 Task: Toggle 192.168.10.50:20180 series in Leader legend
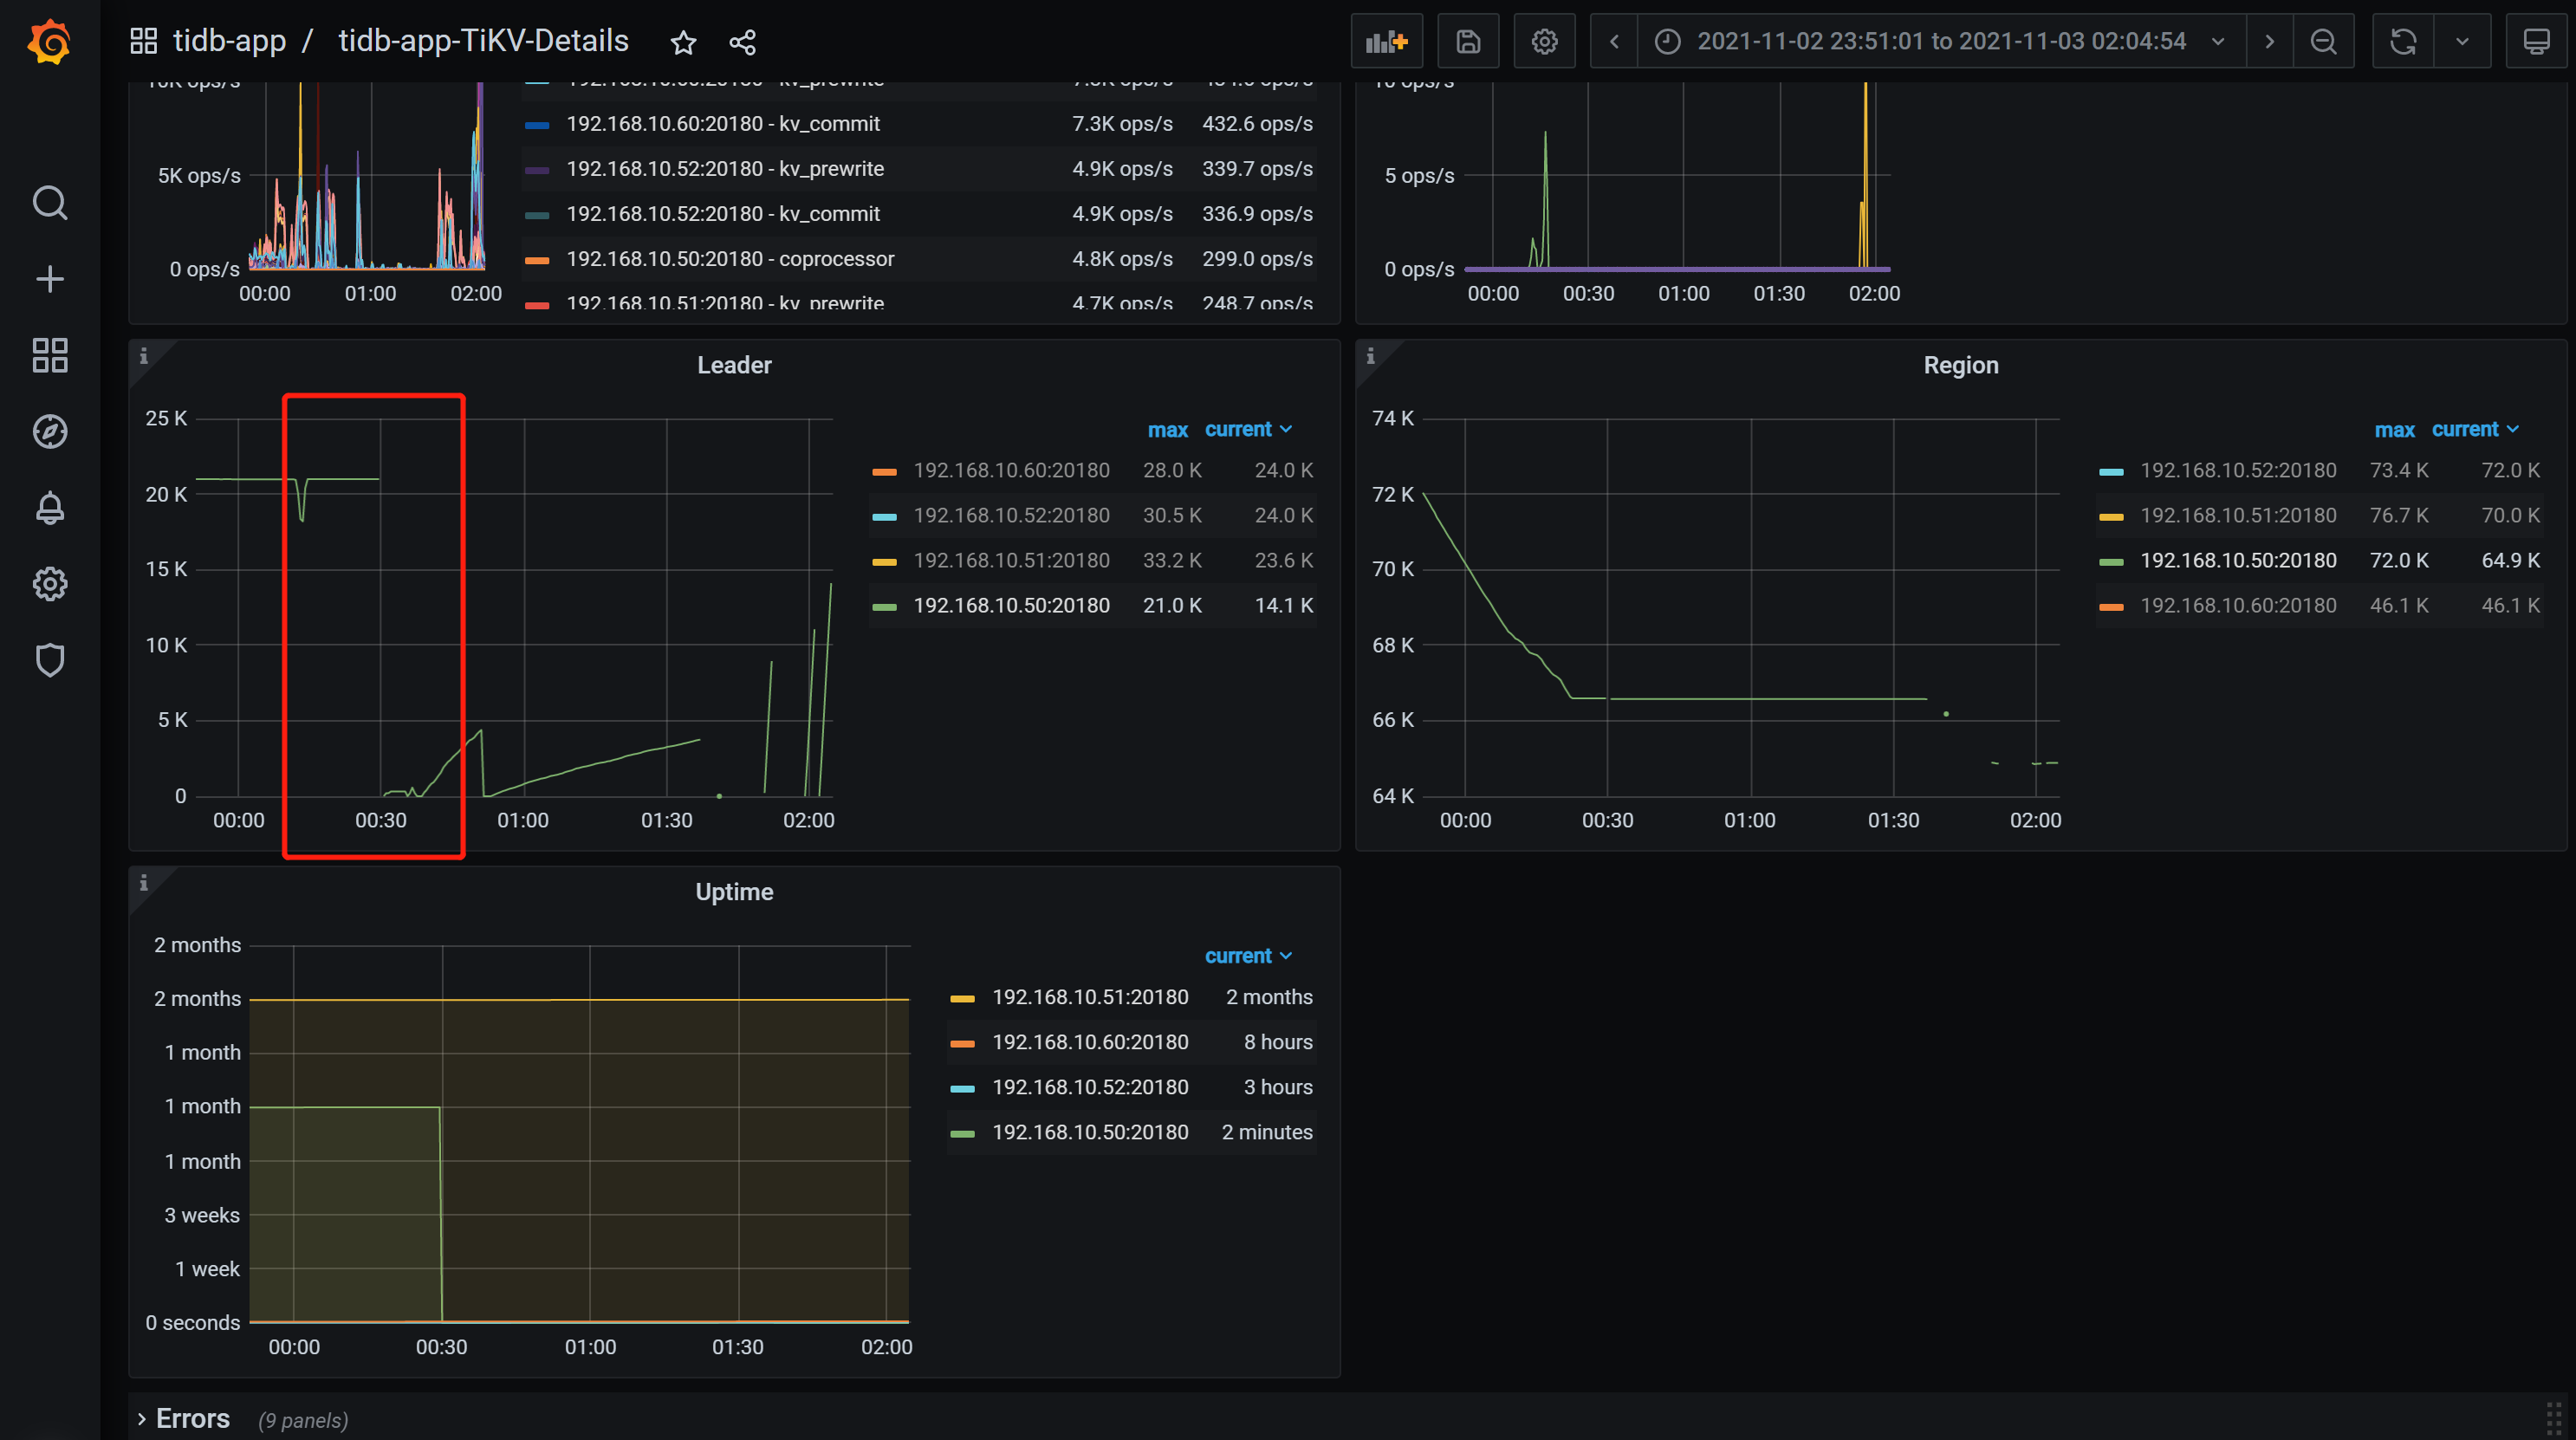(x=1011, y=606)
